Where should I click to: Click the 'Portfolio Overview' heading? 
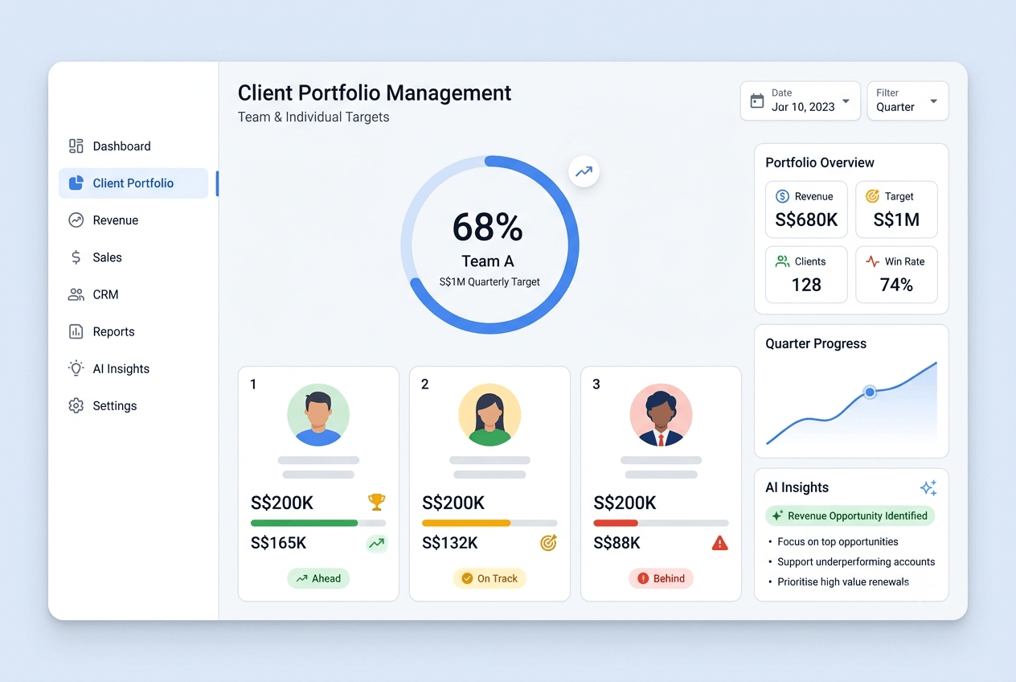pos(820,162)
